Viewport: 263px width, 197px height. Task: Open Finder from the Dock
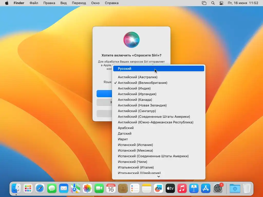(x=16, y=189)
